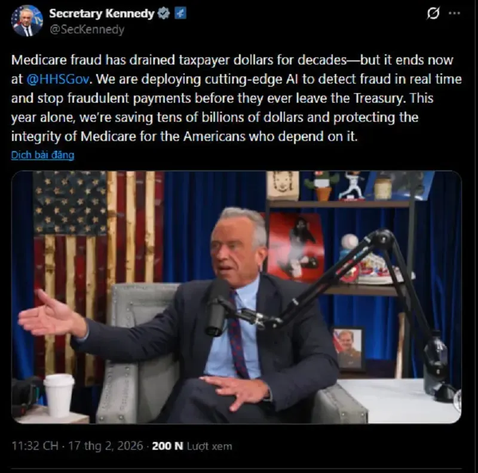Follow the @HHSGov mention link
Viewport: 478px width, 473px height.
click(x=58, y=79)
